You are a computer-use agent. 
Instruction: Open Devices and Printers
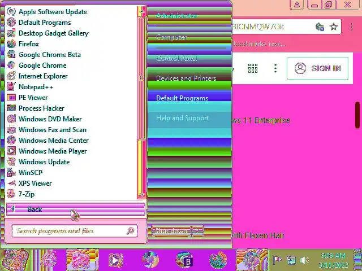(186, 78)
